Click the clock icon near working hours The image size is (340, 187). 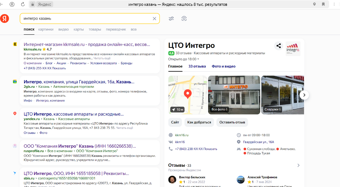[x=239, y=135]
